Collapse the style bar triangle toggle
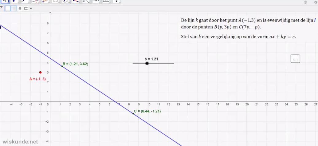Viewport: 318px width, 146px height. click(1, 7)
